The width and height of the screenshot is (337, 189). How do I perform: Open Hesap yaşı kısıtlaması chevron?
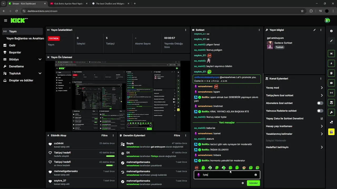click(322, 126)
